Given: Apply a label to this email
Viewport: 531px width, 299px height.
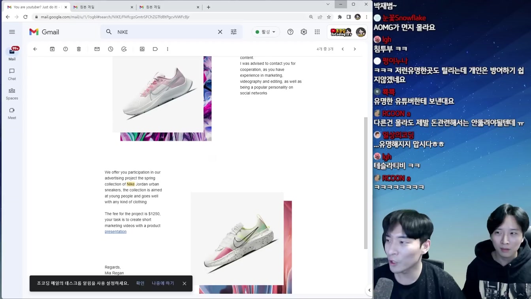Looking at the screenshot, I should click(155, 49).
